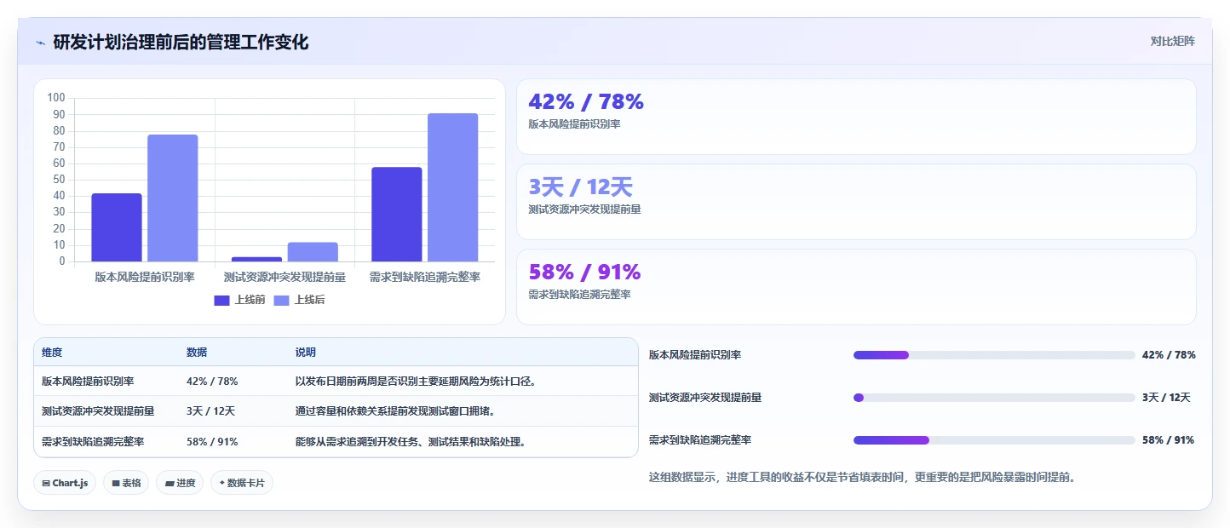Click the 58% / 91% value beside progress bar
Image resolution: width=1230 pixels, height=528 pixels.
pyautogui.click(x=1168, y=440)
